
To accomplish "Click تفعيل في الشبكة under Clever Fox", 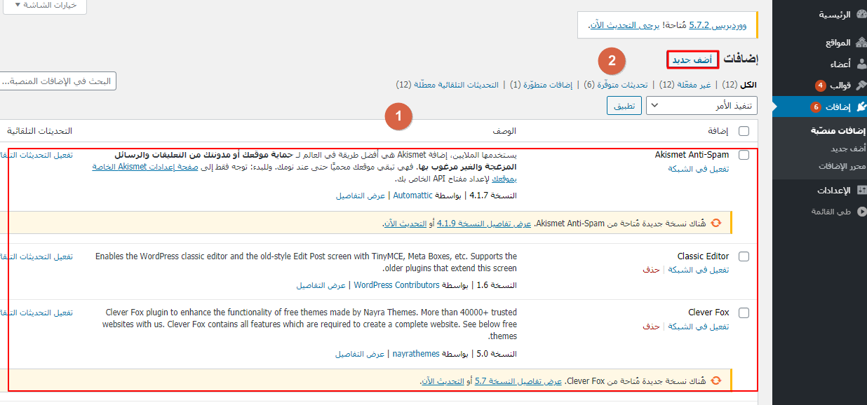I will 699,327.
